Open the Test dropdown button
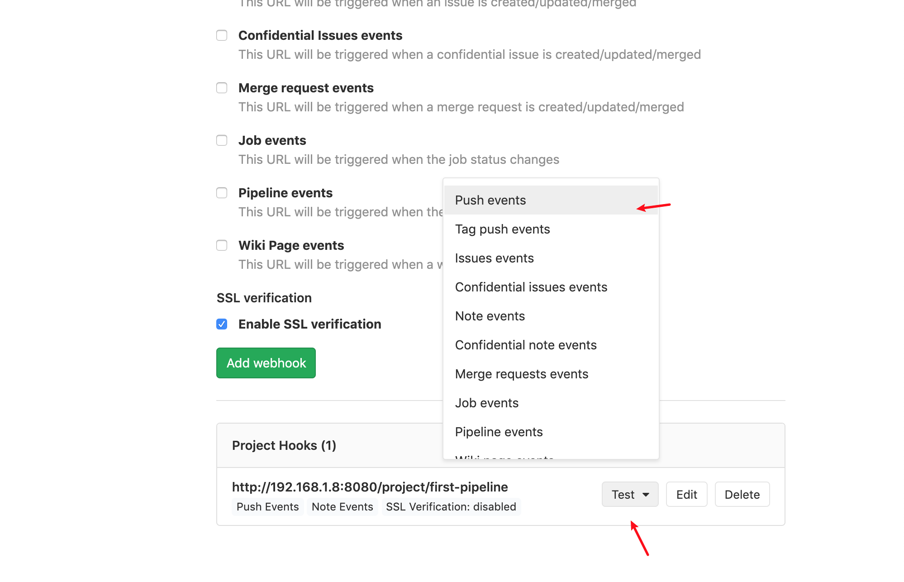904x582 pixels. click(630, 494)
